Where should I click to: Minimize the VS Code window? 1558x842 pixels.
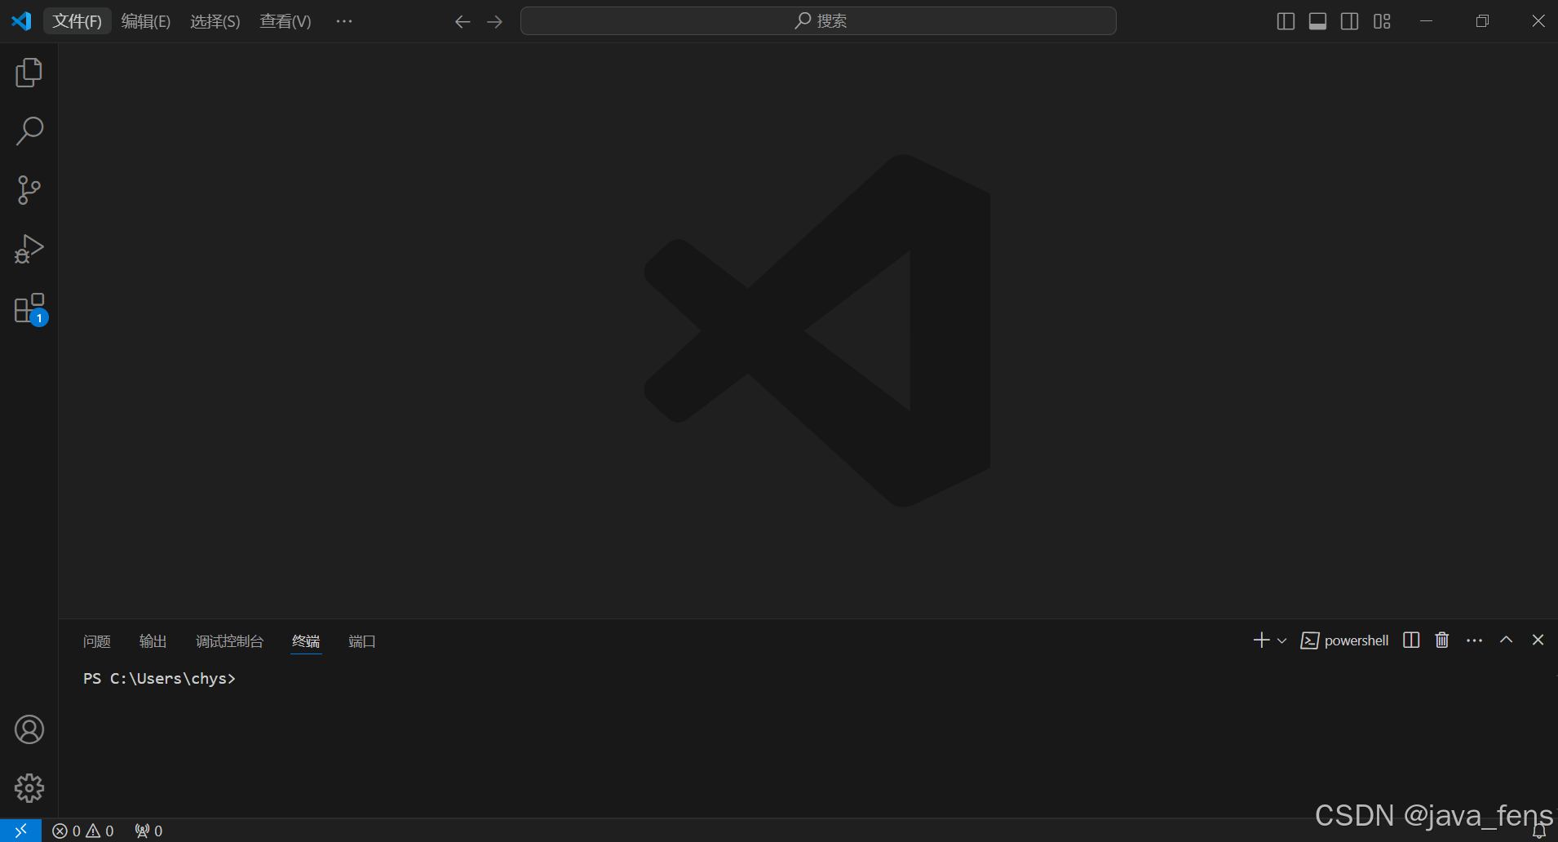(x=1426, y=21)
